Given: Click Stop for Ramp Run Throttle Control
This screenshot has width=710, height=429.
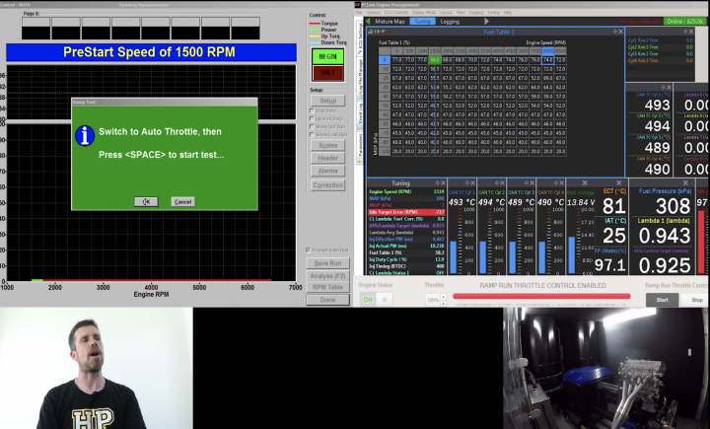Looking at the screenshot, I should (697, 300).
